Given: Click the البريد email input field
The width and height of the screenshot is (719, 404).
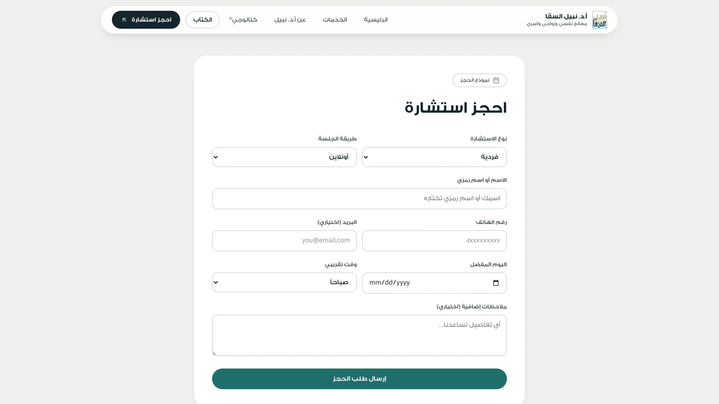Looking at the screenshot, I should tap(284, 241).
